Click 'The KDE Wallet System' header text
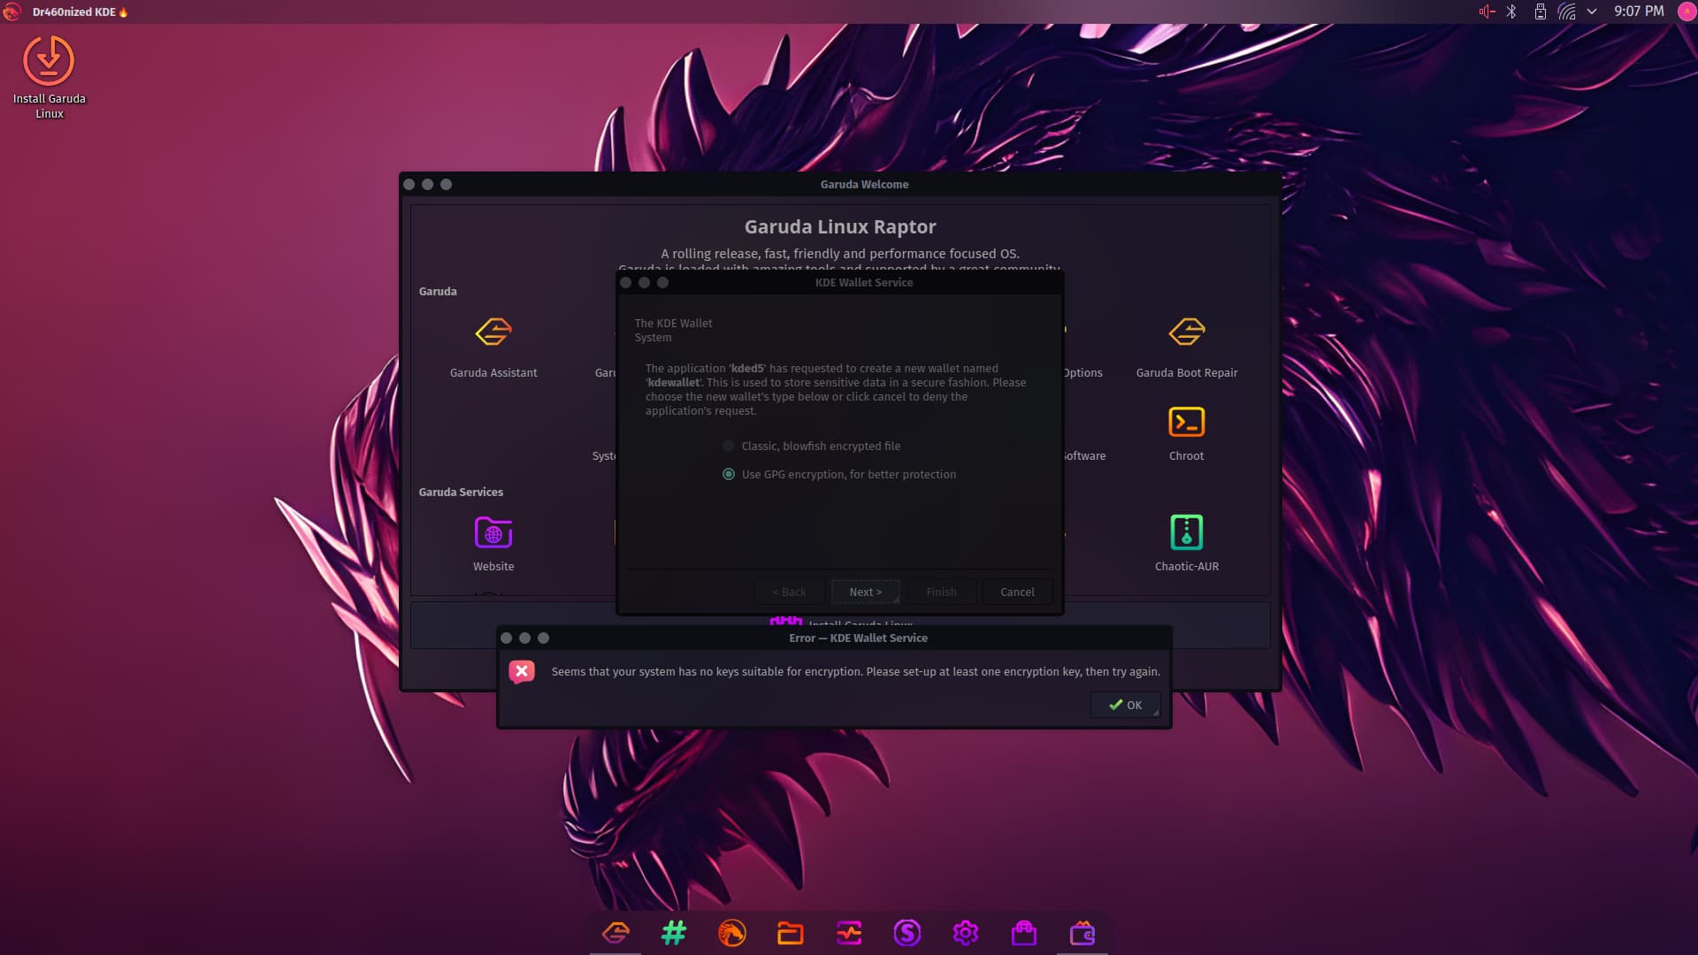Image resolution: width=1698 pixels, height=955 pixels. click(x=673, y=330)
